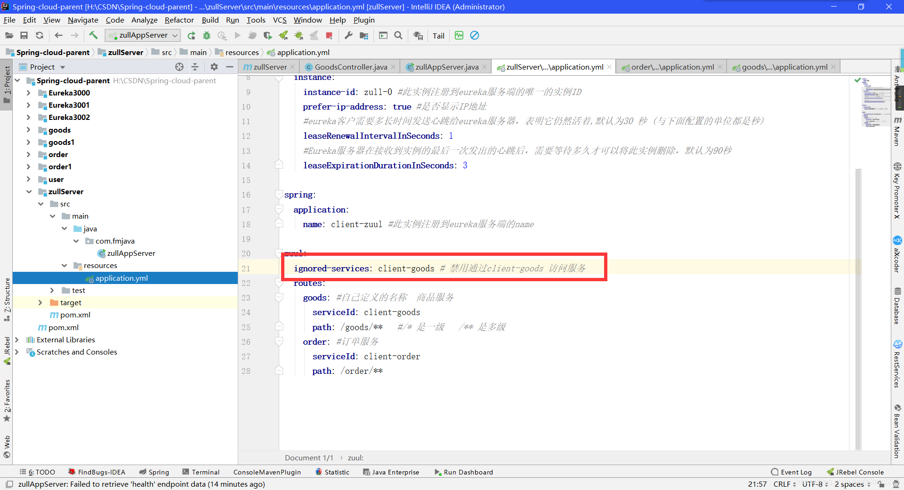Viewport: 904px width, 490px height.
Task: Open the FindBugs-IDEA tool window
Action: [x=97, y=472]
